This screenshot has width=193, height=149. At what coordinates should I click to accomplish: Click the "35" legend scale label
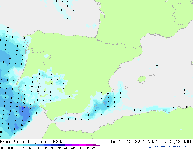[73, 148]
